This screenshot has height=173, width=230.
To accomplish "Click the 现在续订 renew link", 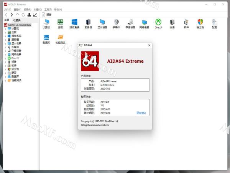I will (141, 113).
